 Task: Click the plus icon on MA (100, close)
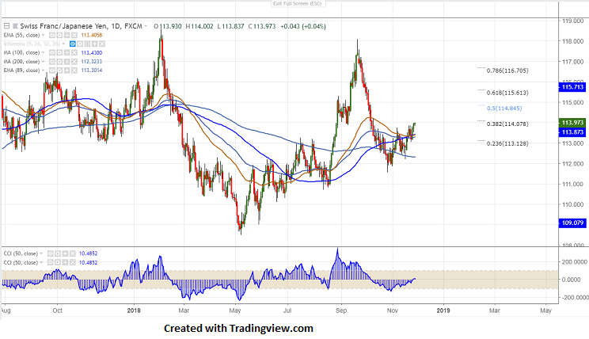click(66, 52)
